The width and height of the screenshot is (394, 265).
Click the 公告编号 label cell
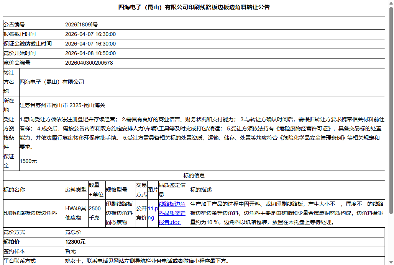(34, 24)
